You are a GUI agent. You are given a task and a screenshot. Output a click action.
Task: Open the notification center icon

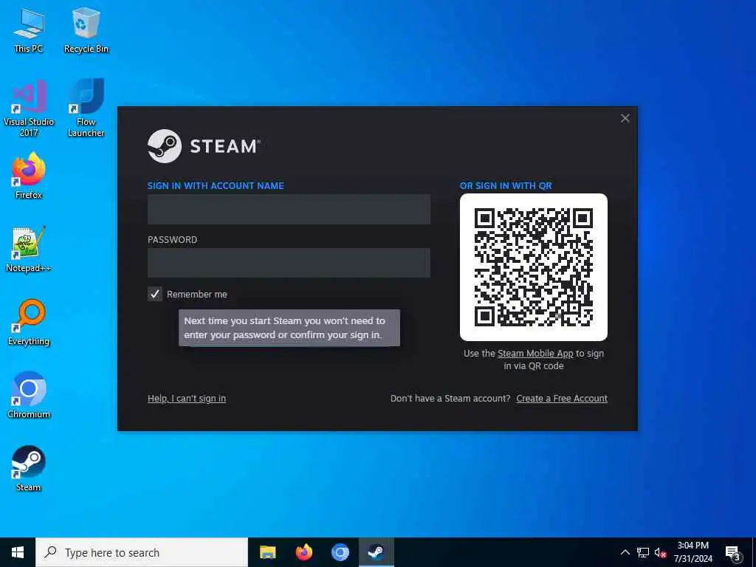point(732,552)
